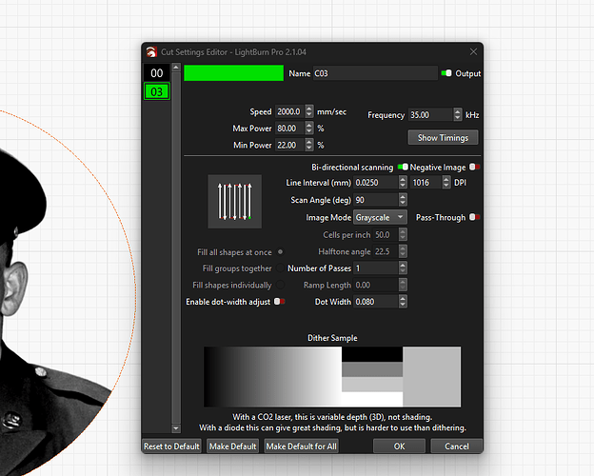Click the Frequency kHz value field

tap(430, 115)
